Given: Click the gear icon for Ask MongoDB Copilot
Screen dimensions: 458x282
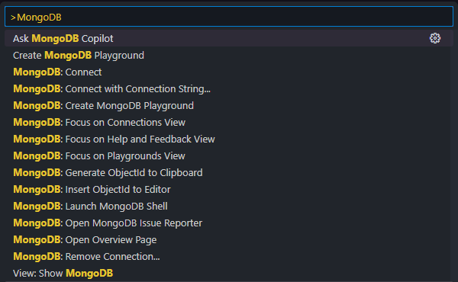Looking at the screenshot, I should (435, 38).
